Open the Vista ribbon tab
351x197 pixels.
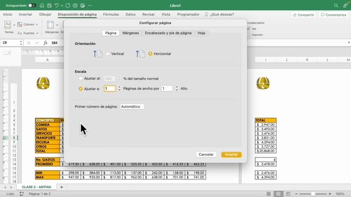pyautogui.click(x=166, y=14)
